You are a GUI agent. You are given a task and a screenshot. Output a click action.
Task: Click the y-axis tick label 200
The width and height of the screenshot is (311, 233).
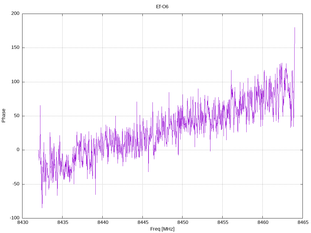(15, 13)
